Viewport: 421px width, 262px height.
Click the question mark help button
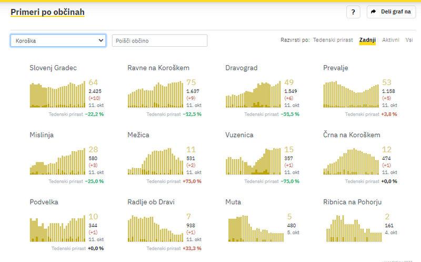coord(353,12)
